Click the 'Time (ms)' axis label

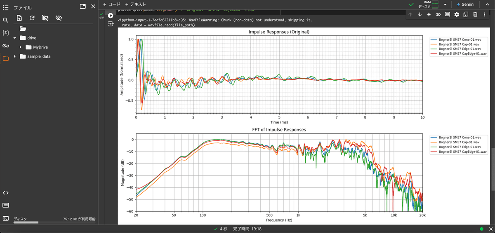279,122
